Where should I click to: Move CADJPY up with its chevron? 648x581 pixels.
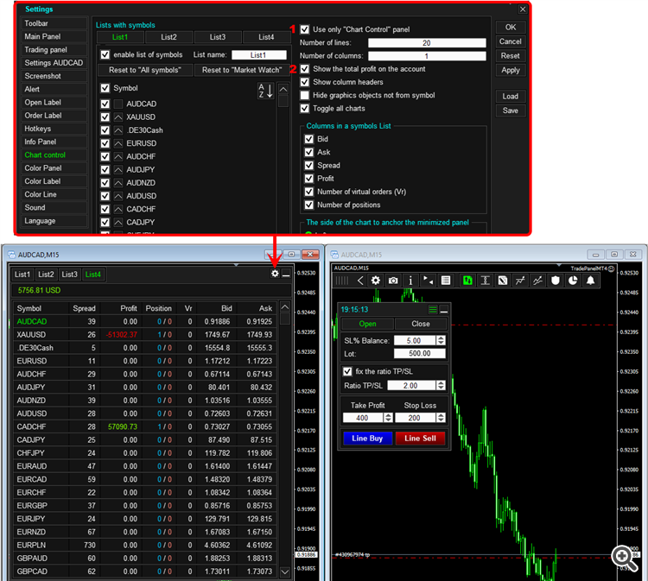[x=118, y=223]
